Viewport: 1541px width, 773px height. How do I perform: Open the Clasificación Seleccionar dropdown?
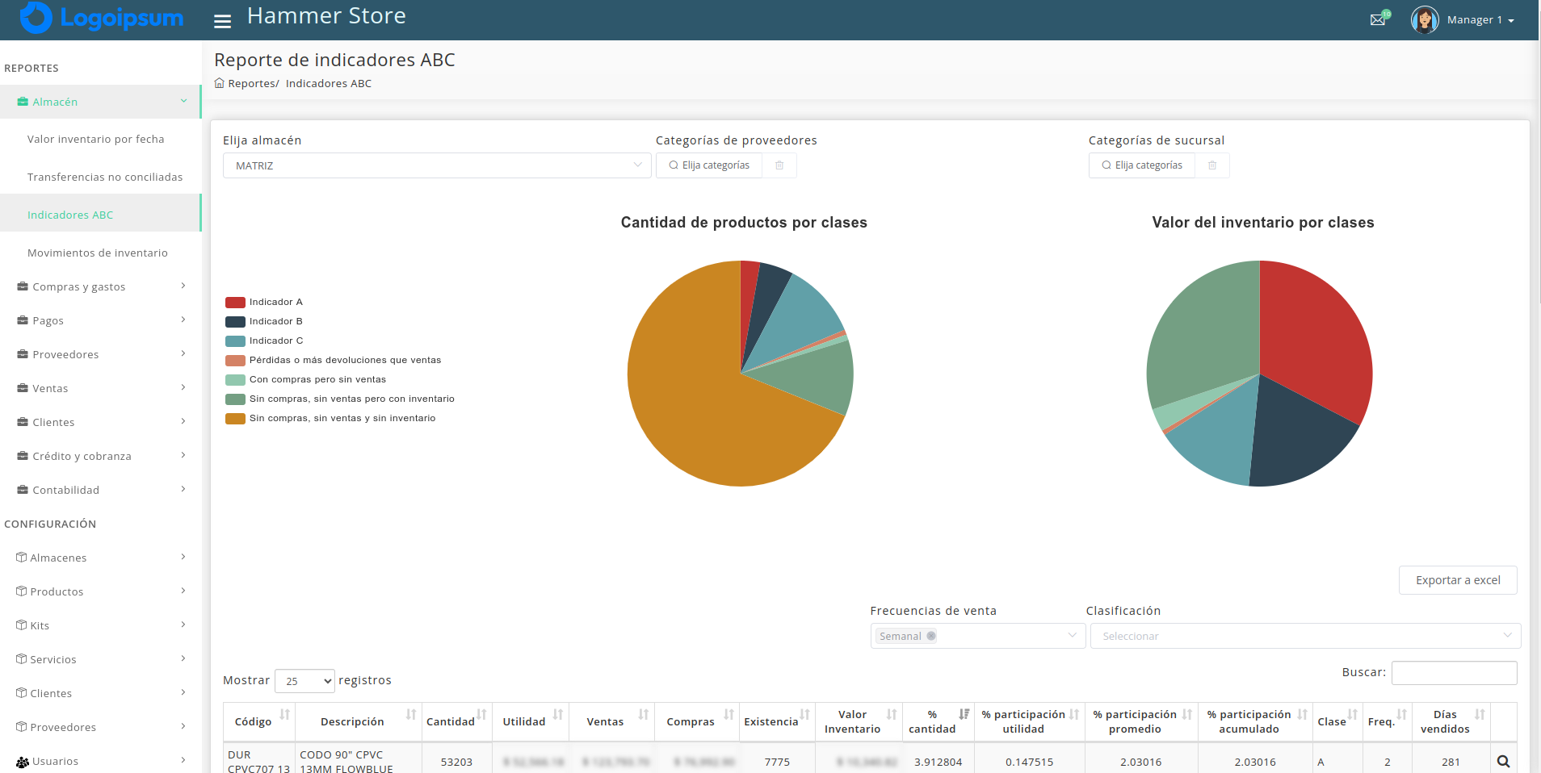click(1304, 636)
